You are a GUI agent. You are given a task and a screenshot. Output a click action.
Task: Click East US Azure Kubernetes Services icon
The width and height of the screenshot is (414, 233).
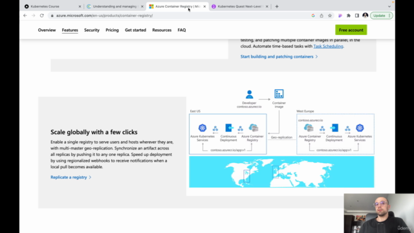pyautogui.click(x=202, y=128)
